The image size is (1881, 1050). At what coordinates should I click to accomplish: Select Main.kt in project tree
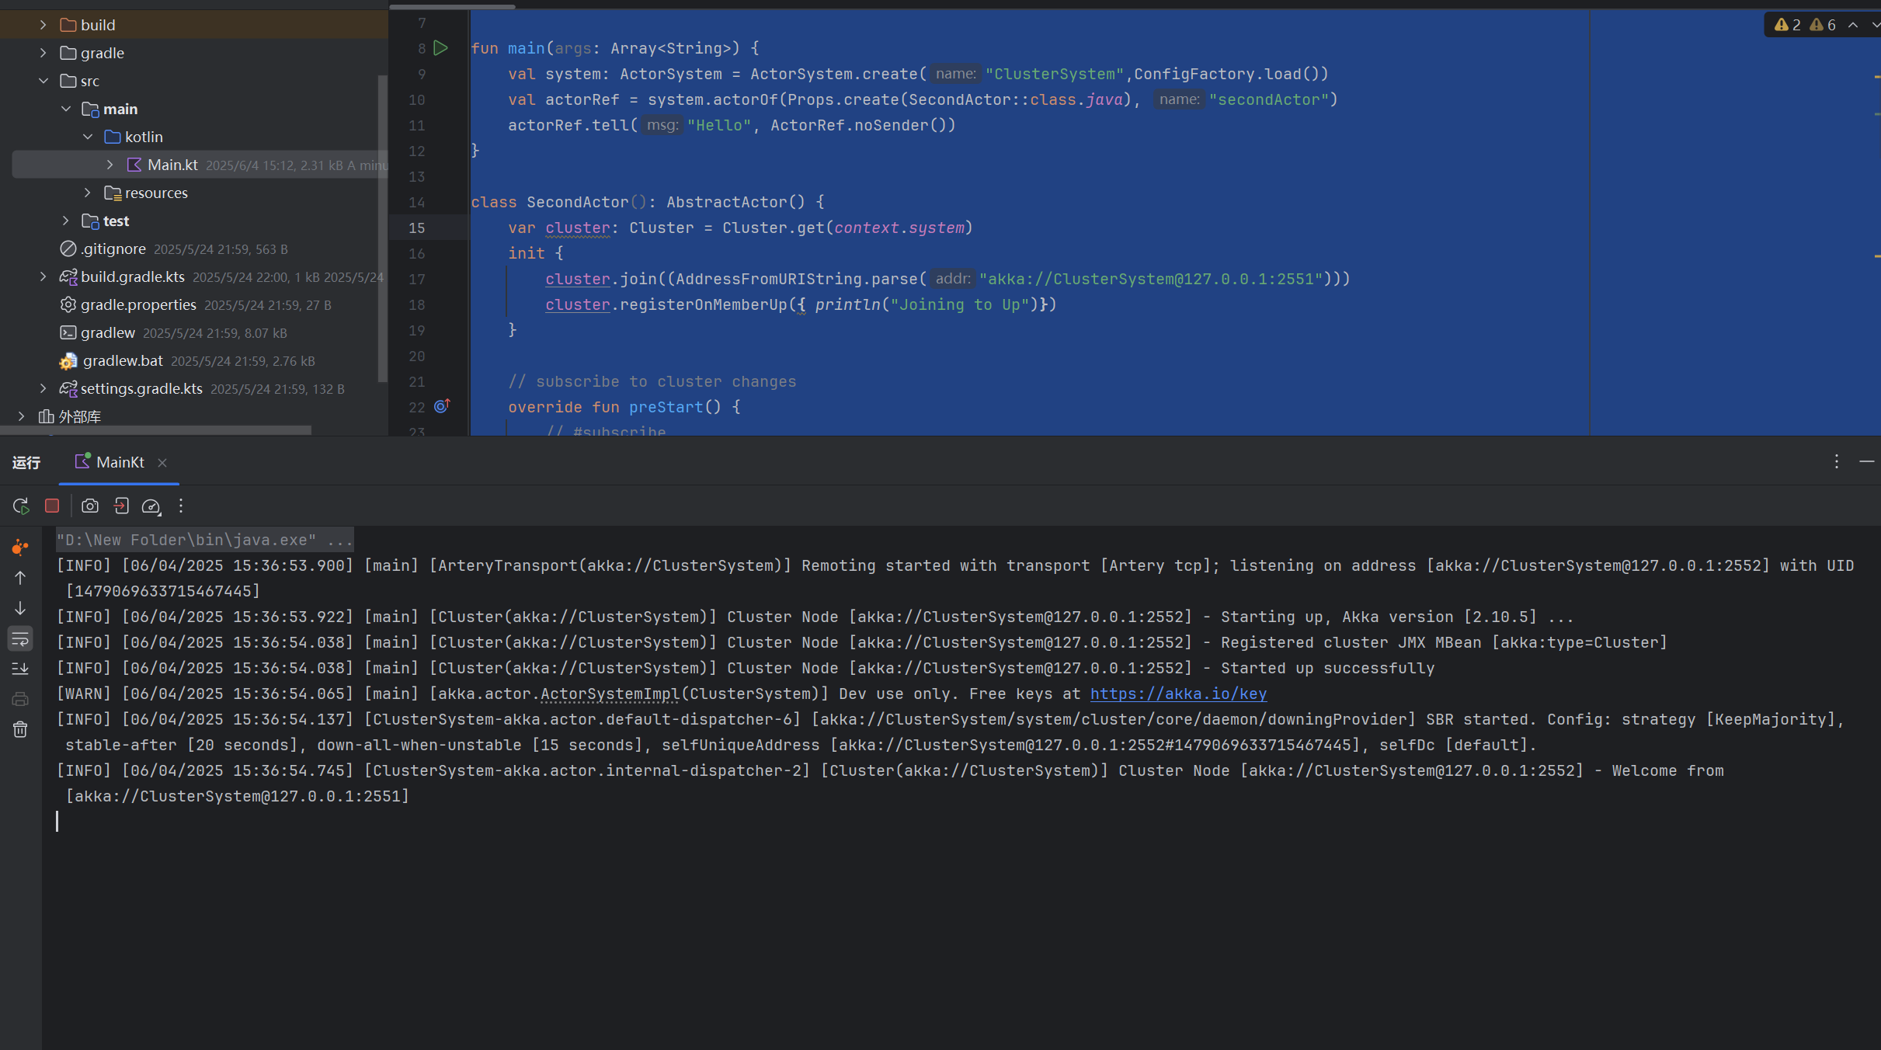(x=200, y=165)
